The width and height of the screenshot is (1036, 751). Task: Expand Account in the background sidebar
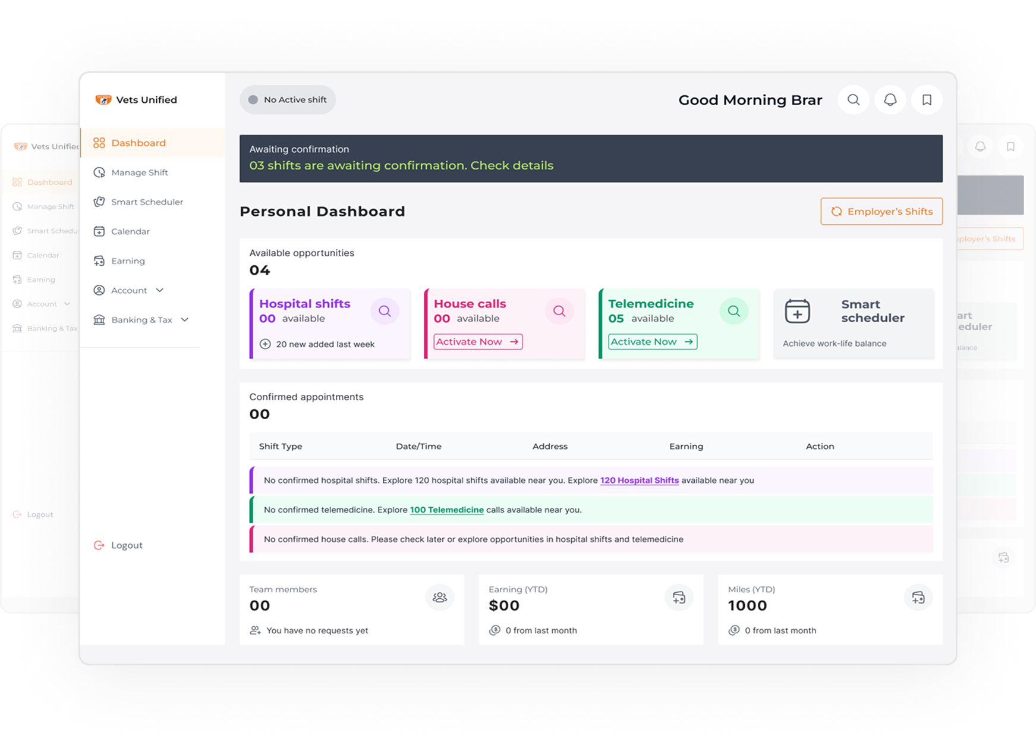67,304
